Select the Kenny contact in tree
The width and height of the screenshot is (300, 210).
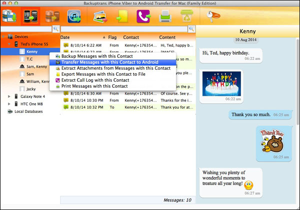pyautogui.click(x=30, y=51)
